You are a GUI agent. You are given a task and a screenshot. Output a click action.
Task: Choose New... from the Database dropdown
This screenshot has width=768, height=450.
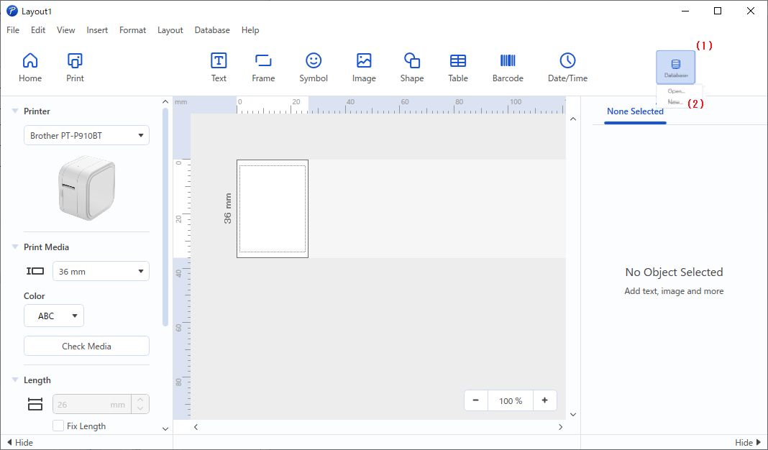pos(675,102)
